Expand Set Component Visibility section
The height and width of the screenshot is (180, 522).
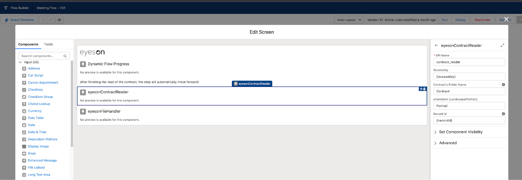tap(469, 132)
